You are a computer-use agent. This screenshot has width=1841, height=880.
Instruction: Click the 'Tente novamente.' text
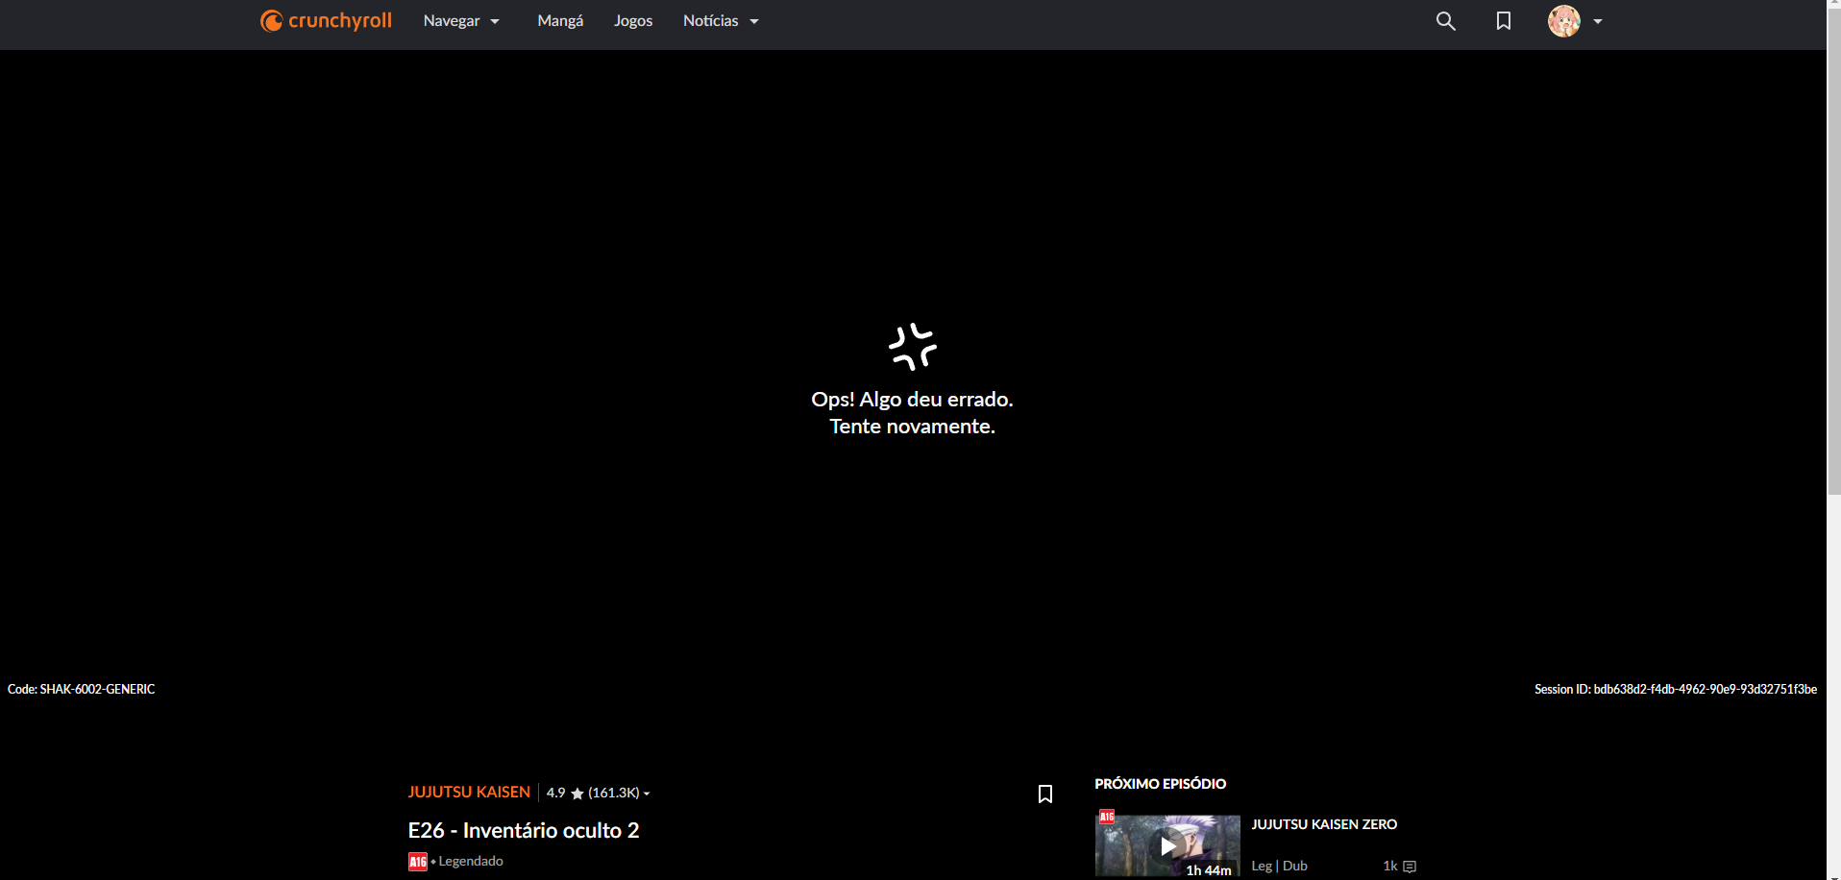[913, 427]
